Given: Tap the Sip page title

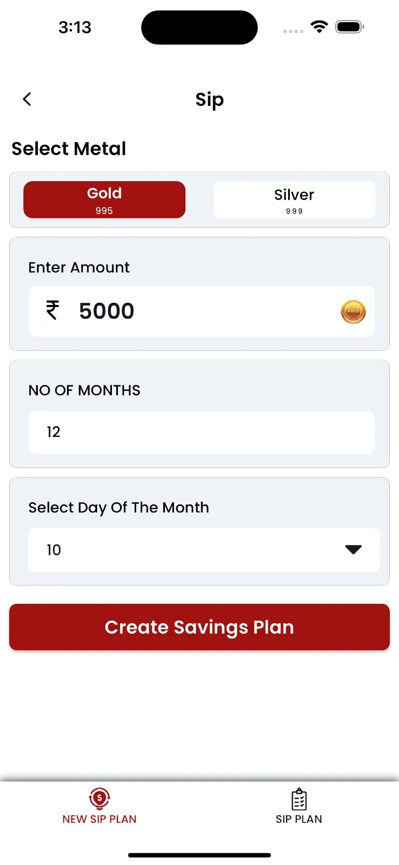Looking at the screenshot, I should [x=210, y=100].
